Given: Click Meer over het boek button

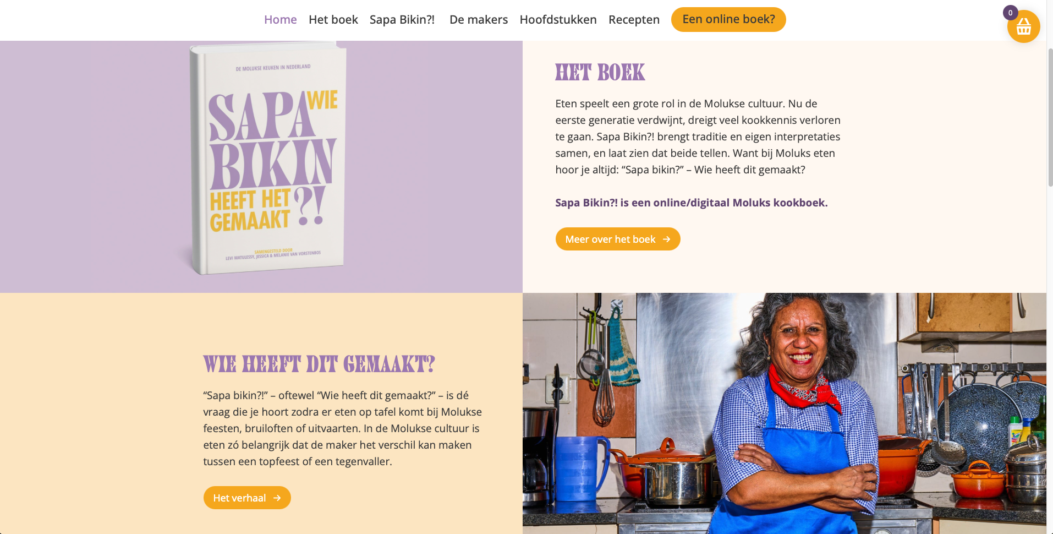Looking at the screenshot, I should point(618,239).
